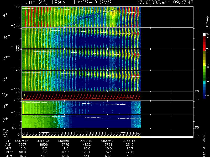Click the 'Ct/Smp' color bar unit label

[207, 22]
